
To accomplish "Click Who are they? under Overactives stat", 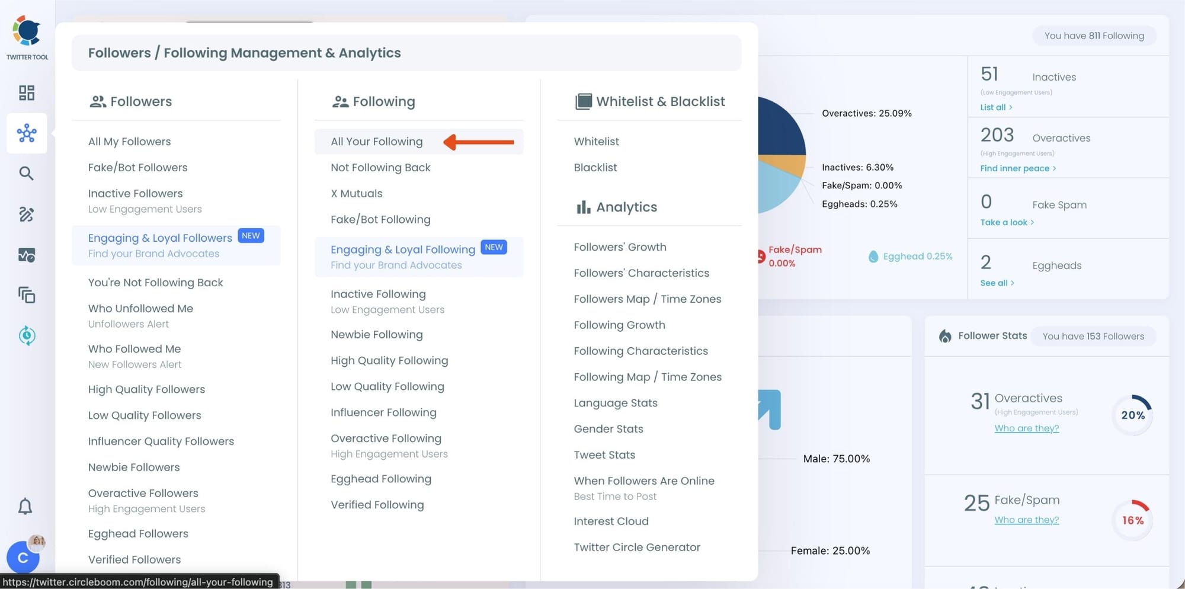I will pyautogui.click(x=1026, y=428).
